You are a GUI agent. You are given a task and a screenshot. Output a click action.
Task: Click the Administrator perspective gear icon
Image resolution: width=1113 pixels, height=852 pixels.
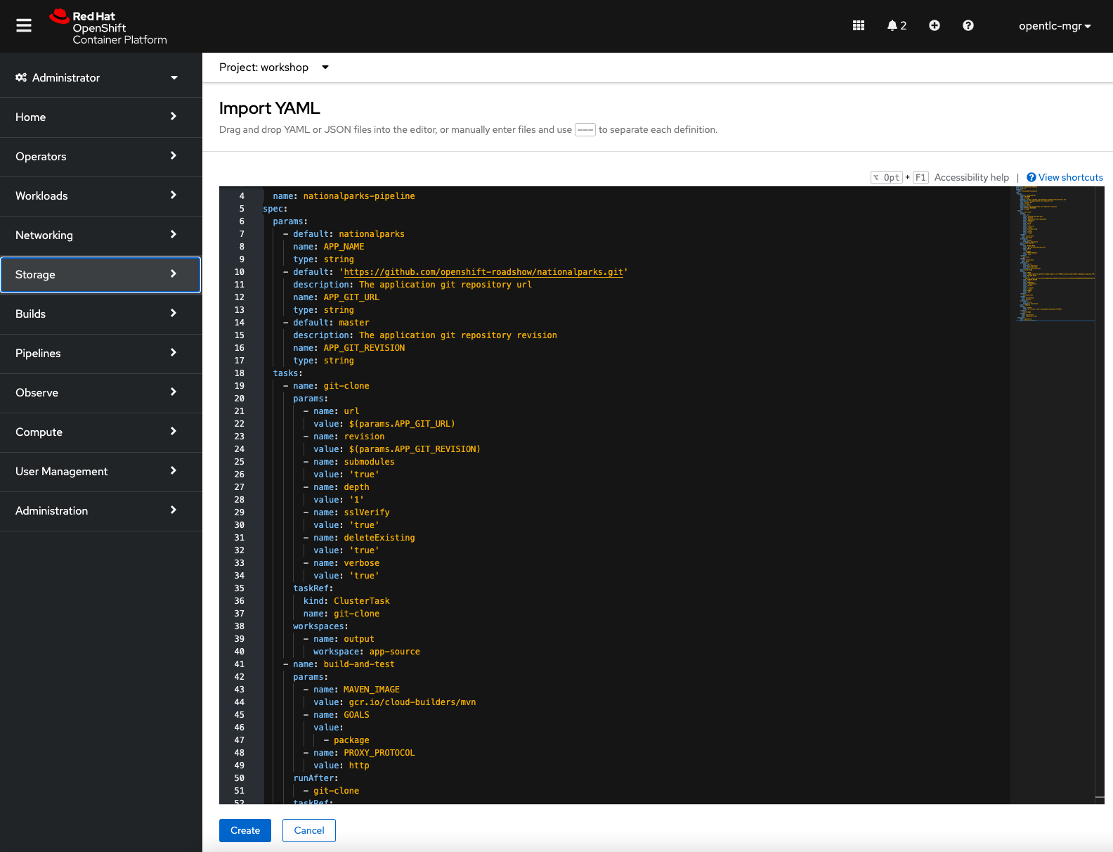point(21,77)
